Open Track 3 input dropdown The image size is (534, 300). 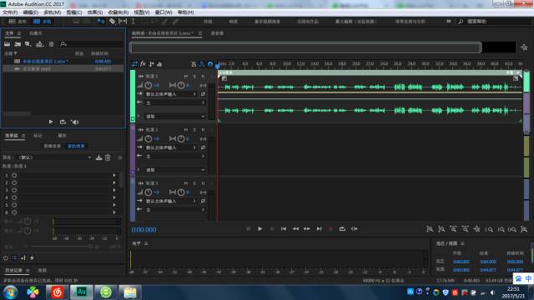171,201
